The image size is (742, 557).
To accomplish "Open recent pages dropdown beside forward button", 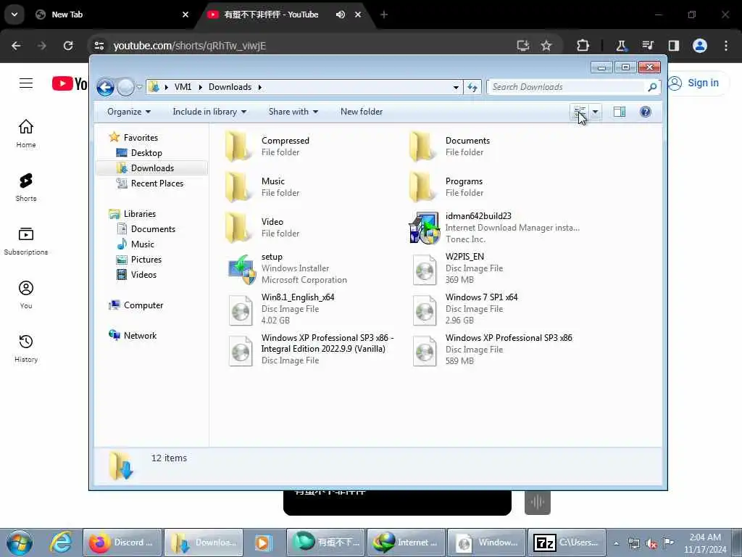I will click(140, 87).
